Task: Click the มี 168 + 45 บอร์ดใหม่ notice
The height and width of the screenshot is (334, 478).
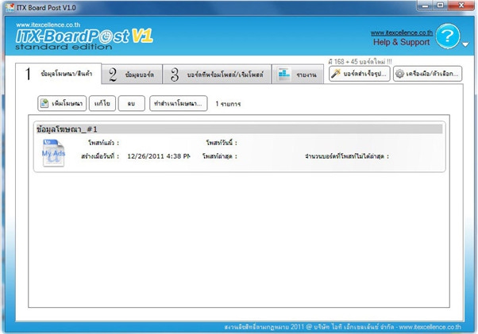Action: coord(360,62)
